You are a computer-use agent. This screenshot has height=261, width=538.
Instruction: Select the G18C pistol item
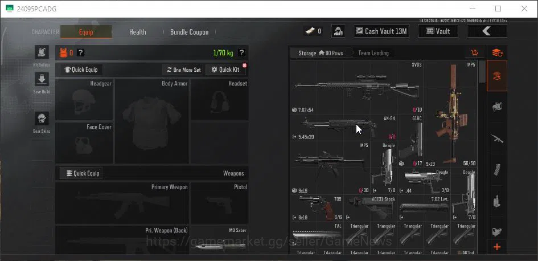[x=410, y=141]
